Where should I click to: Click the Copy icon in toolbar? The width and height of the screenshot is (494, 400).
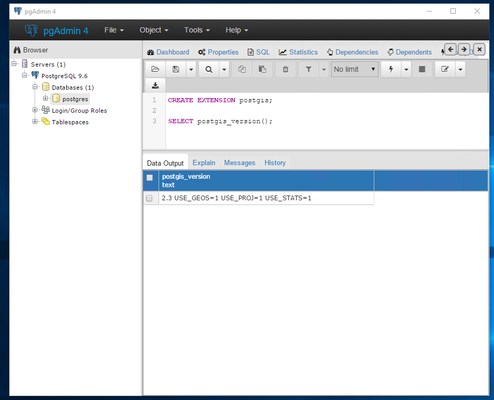(x=242, y=69)
